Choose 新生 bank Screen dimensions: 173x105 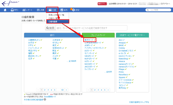coord(54,50)
